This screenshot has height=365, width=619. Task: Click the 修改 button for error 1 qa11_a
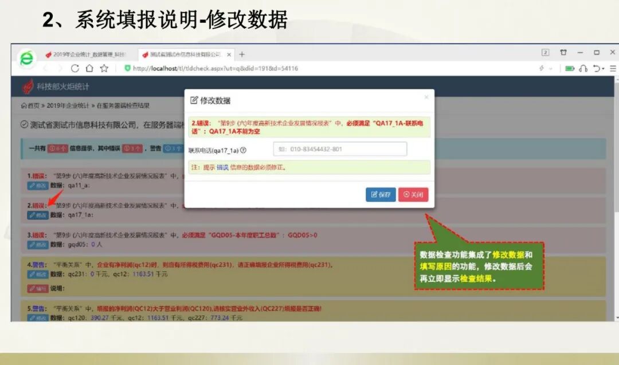[37, 186]
